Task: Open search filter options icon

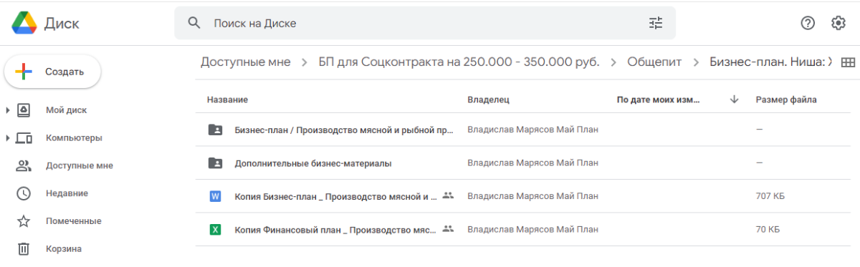Action: click(x=656, y=23)
